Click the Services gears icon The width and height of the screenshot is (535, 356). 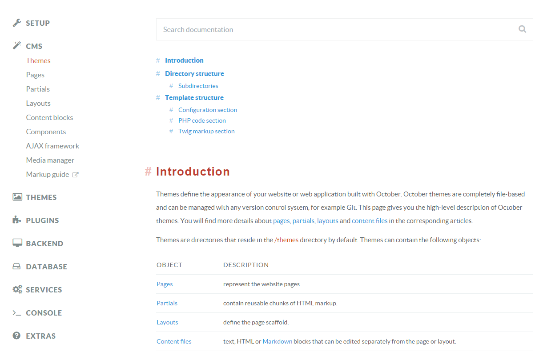pos(17,289)
